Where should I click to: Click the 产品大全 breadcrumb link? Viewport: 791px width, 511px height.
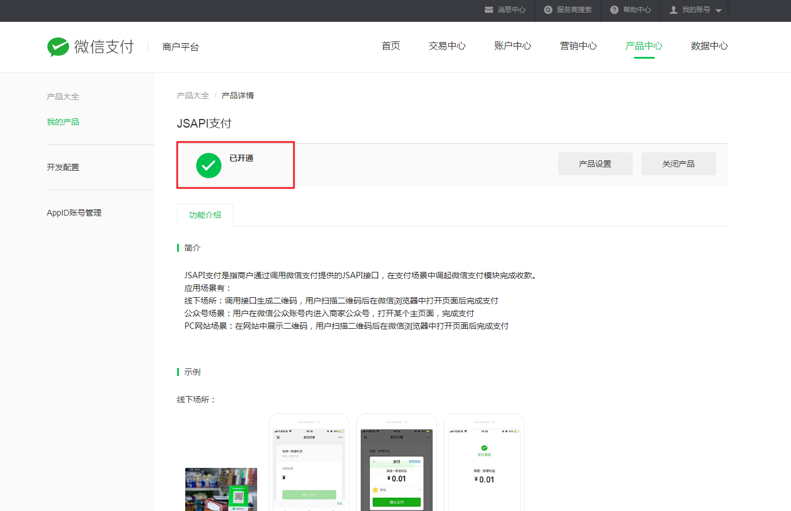tap(193, 95)
